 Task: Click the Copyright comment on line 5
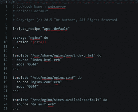click(x=66, y=20)
